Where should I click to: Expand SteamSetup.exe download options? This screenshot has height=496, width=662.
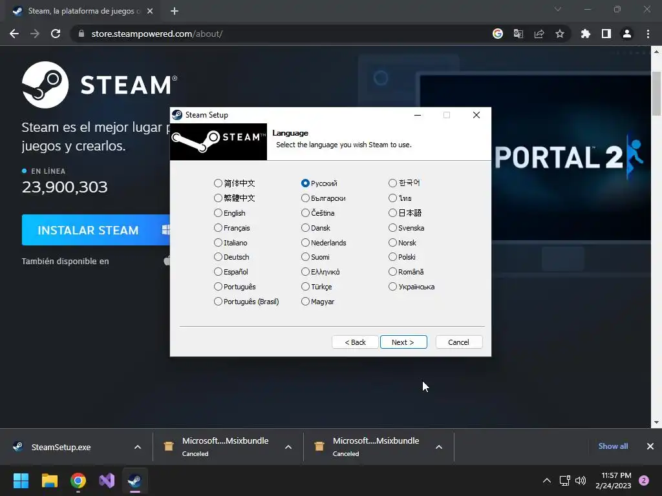click(x=138, y=447)
